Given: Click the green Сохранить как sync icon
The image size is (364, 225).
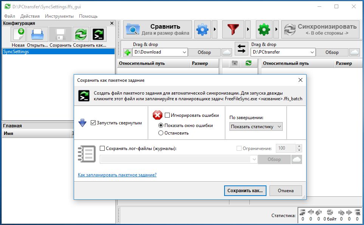Looking at the screenshot, I should tap(81, 35).
